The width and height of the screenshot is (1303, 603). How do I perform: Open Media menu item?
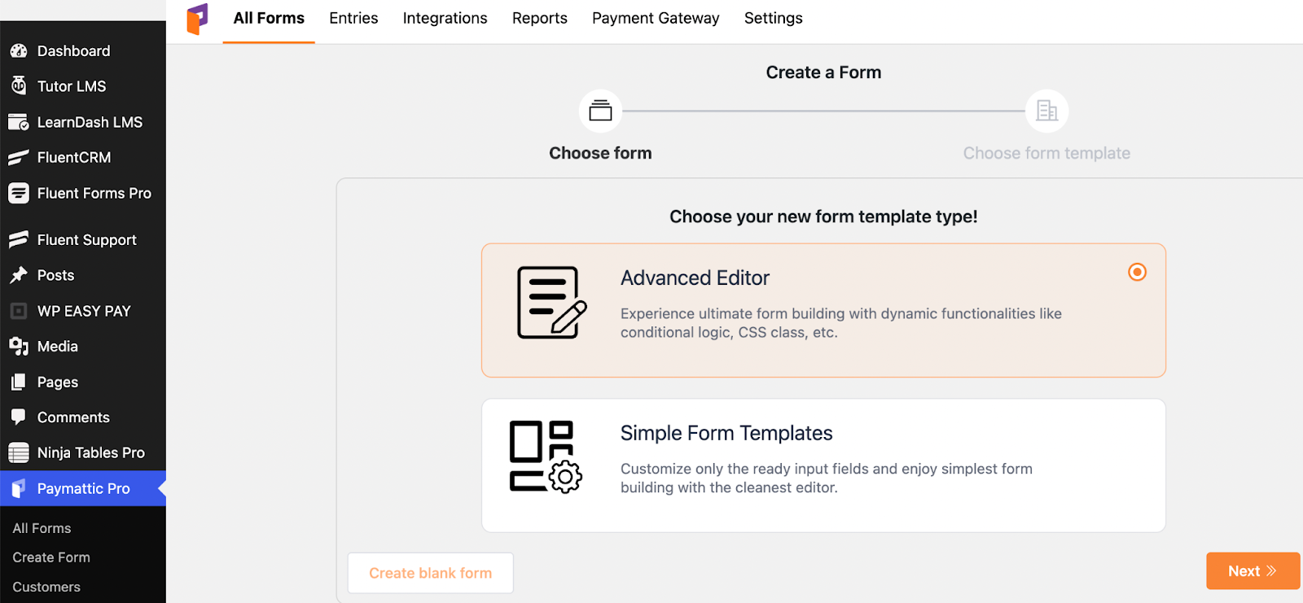coord(83,347)
